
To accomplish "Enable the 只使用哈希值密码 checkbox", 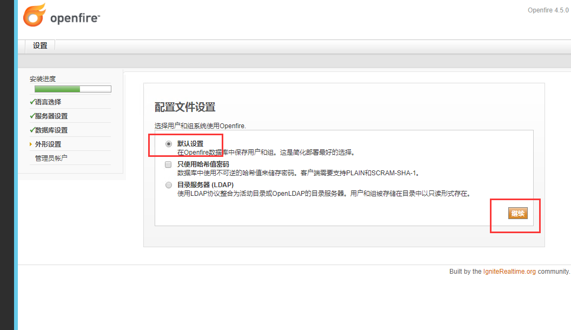I will click(168, 164).
